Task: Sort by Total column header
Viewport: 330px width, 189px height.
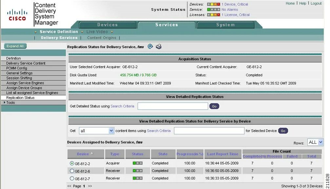Action: pos(312,156)
